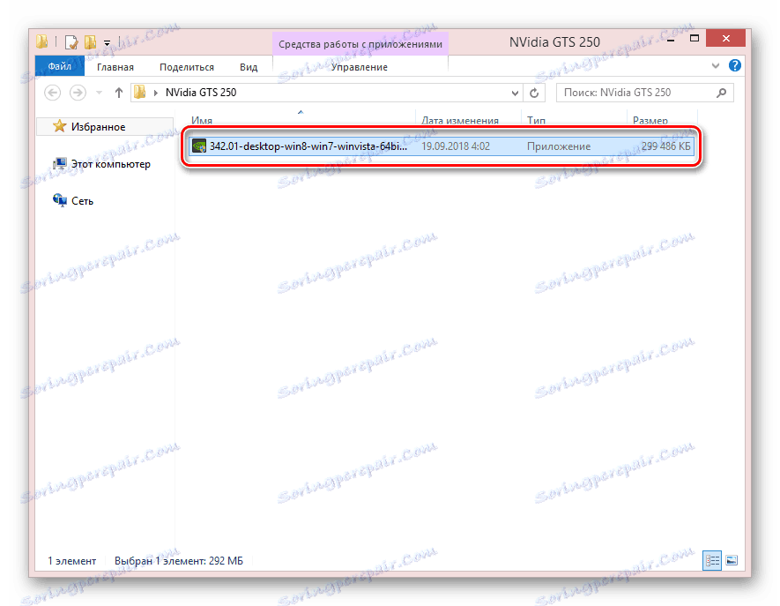The height and width of the screenshot is (606, 780).
Task: Click NVidia GTS 250 in address bar
Action: 201,93
